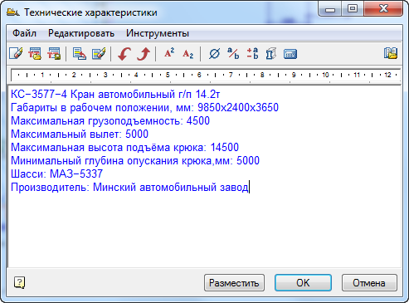
Task: Close the Технические характеристики window
Action: [x=383, y=8]
